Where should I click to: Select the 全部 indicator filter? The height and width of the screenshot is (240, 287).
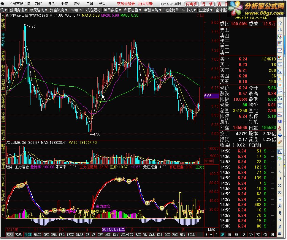tap(28, 234)
